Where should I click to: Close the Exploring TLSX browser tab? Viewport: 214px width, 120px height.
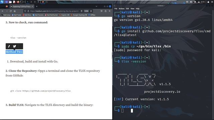[x=32, y=6]
